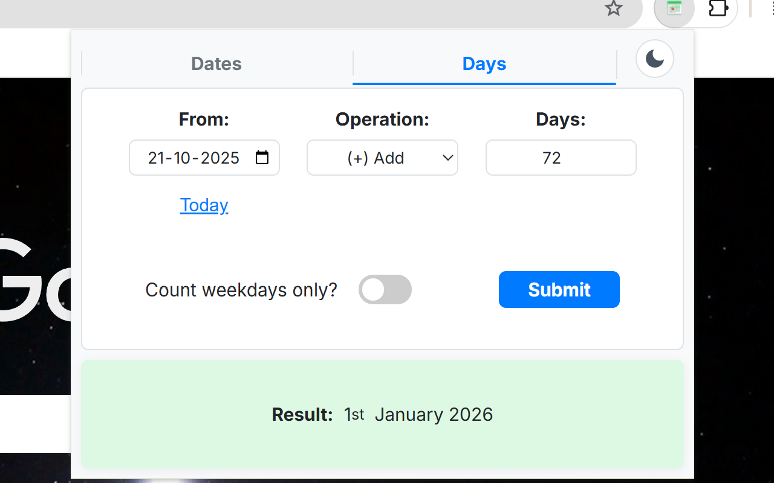Toggle dark mode with the moon icon
The height and width of the screenshot is (483, 774).
click(x=654, y=58)
